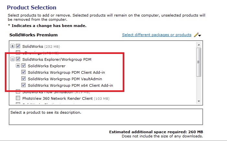Expand the SolidWorks tree node
This screenshot has height=141, width=227.
point(13,46)
